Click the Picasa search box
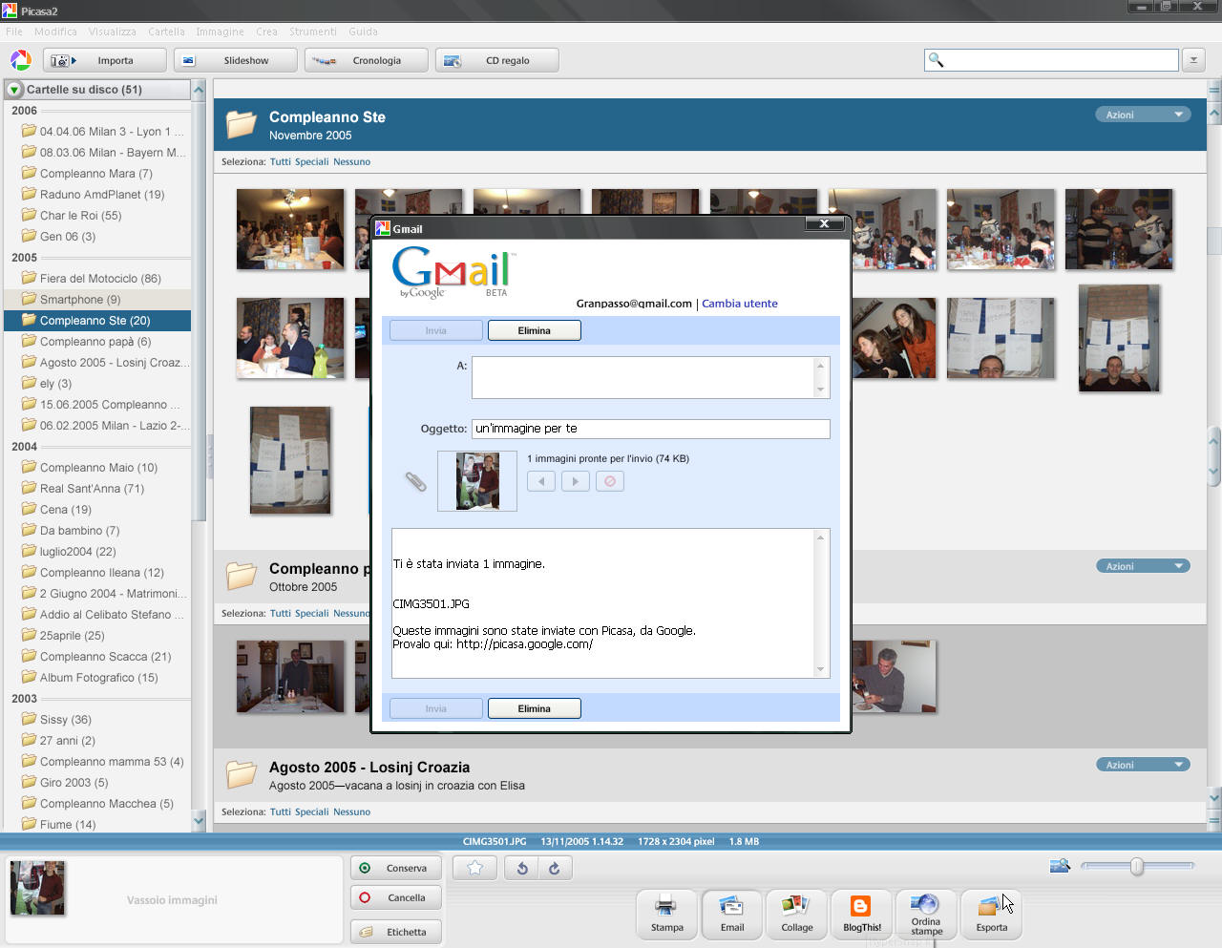Screen dimensions: 1222x948 tap(1052, 60)
